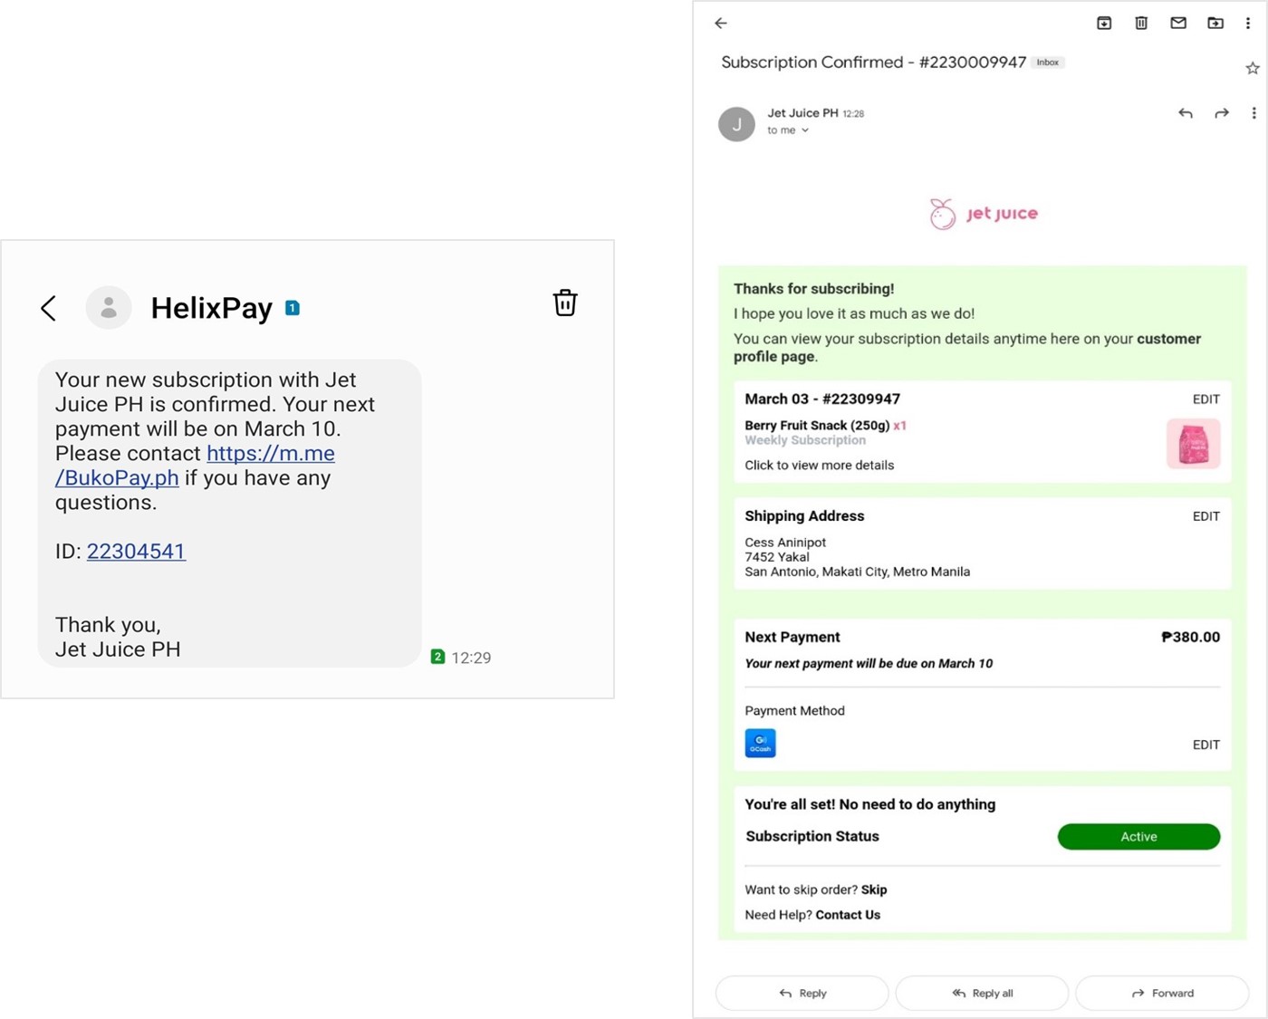Tap the blue SIM 1 badge beside HelixPay
1268x1019 pixels.
293,308
